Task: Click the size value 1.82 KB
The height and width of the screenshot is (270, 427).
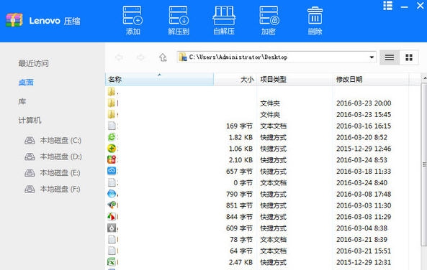Action: click(x=241, y=137)
